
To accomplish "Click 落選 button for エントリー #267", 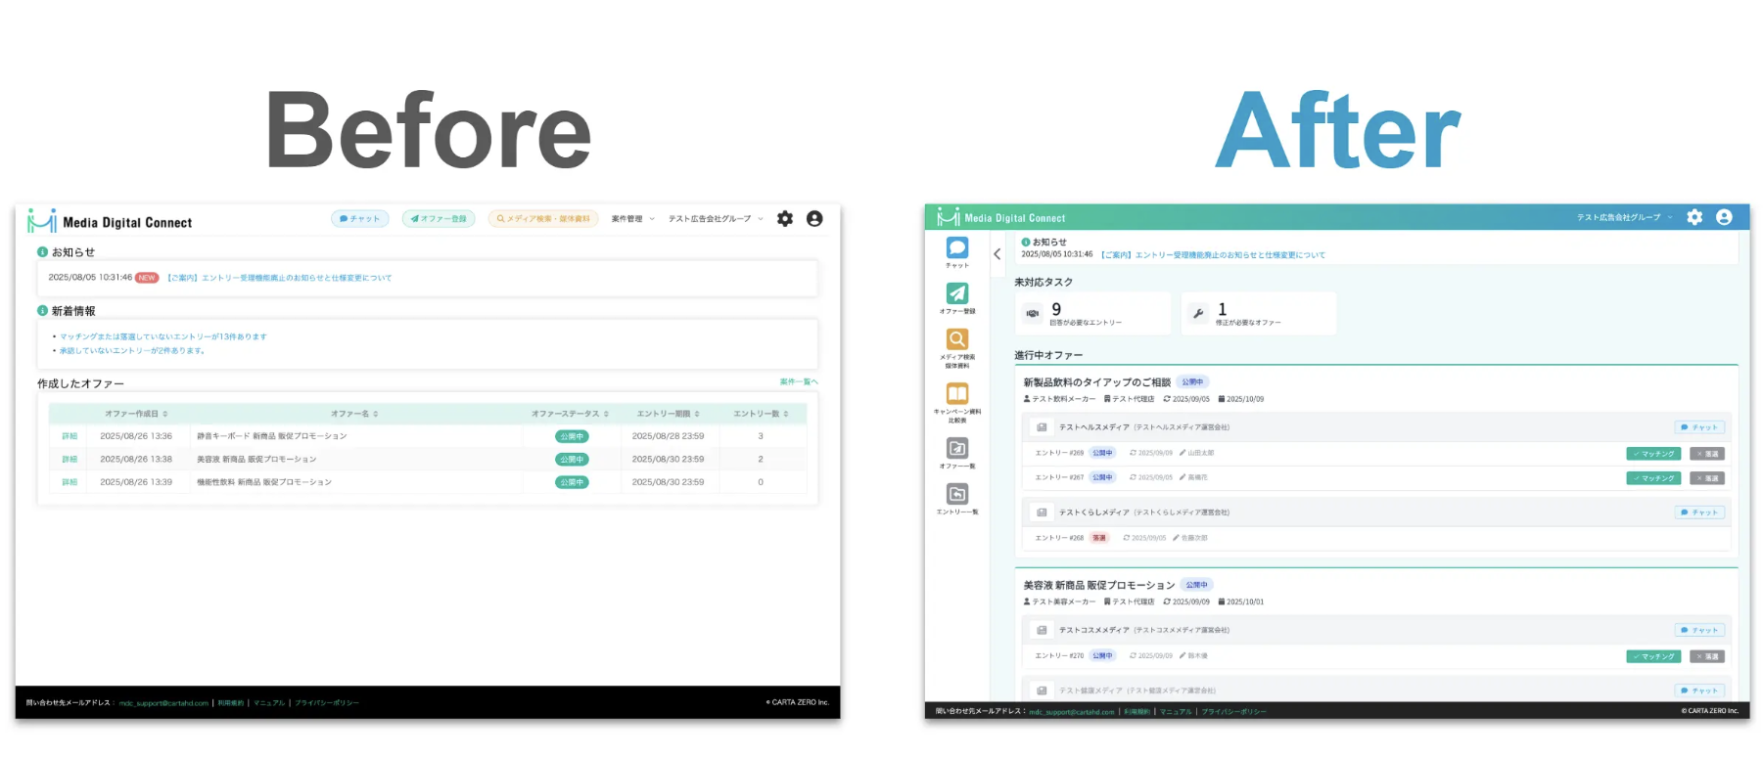I will [x=1709, y=478].
